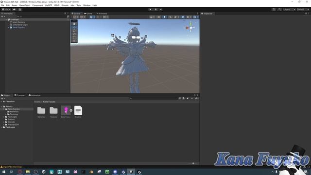Open version control settings gear icon
Image resolution: width=311 pixels, height=175 pixels.
(20, 9)
